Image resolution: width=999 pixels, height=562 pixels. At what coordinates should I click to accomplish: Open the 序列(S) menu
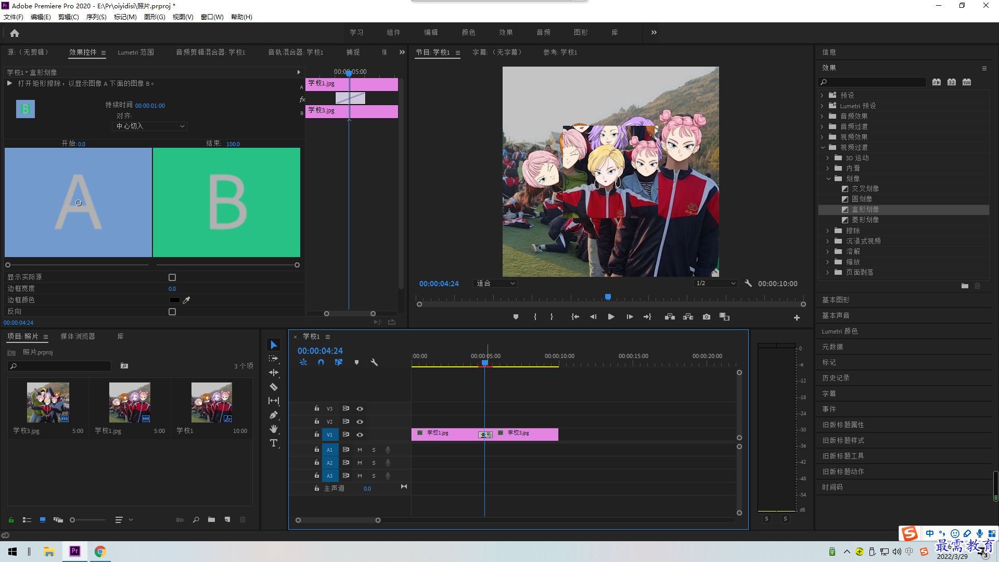pos(96,17)
